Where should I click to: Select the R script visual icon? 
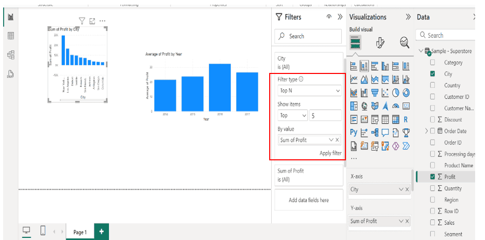406,119
